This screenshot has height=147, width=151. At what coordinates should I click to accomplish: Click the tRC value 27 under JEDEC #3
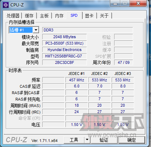pos(123,112)
